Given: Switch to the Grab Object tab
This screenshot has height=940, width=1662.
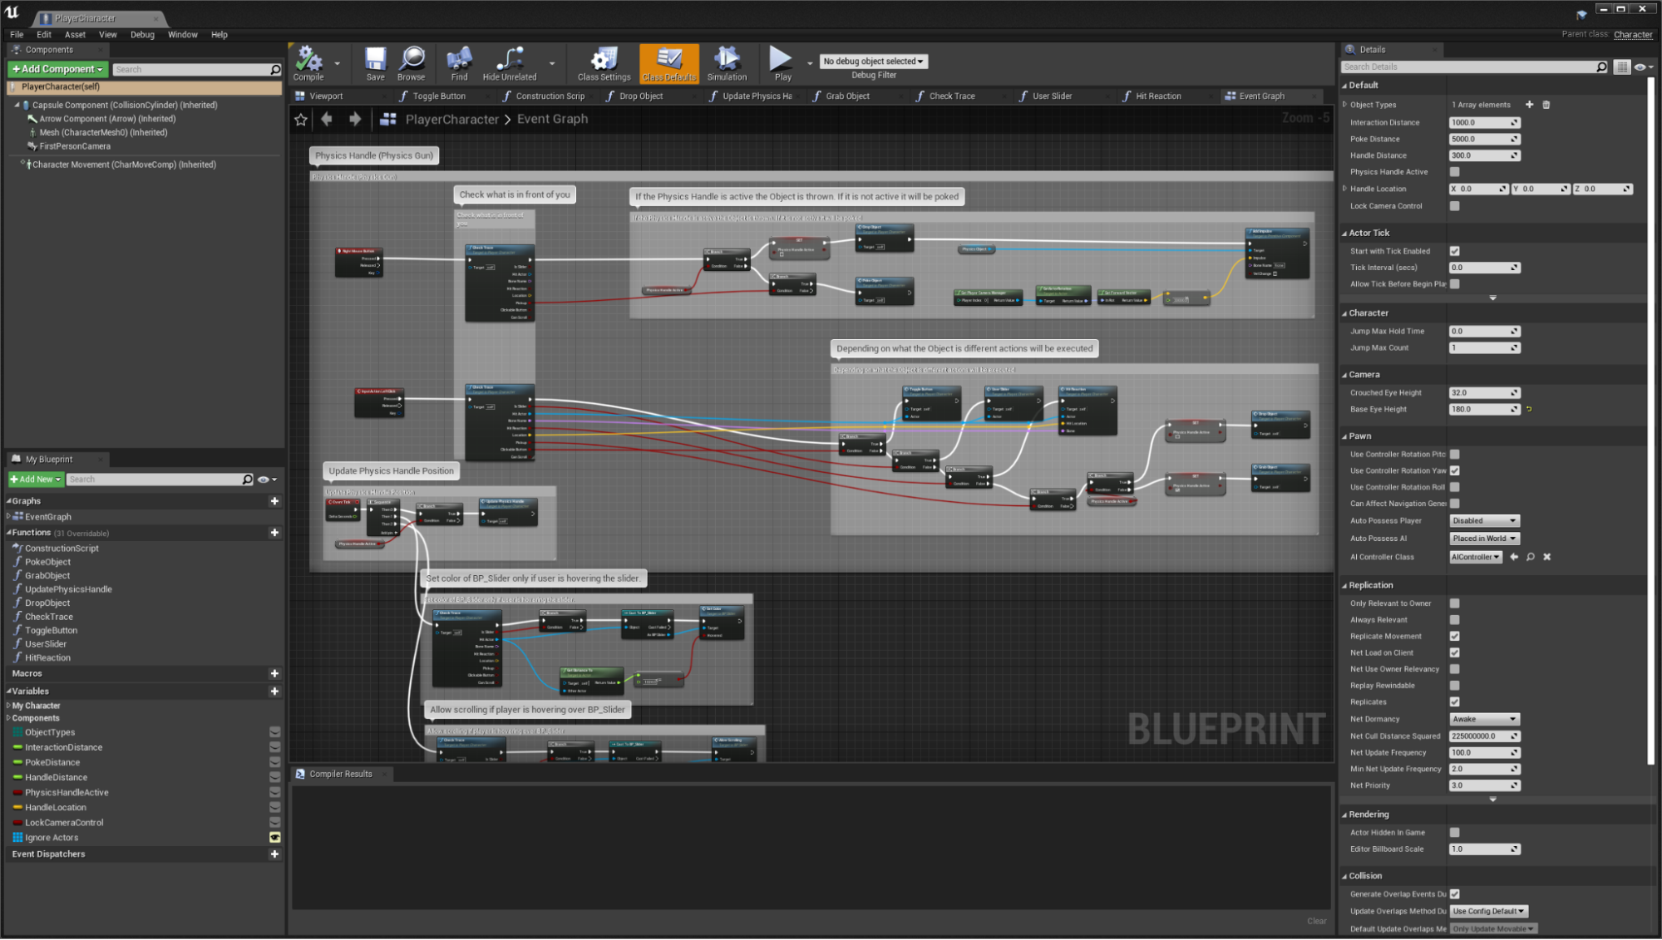Looking at the screenshot, I should pyautogui.click(x=847, y=96).
